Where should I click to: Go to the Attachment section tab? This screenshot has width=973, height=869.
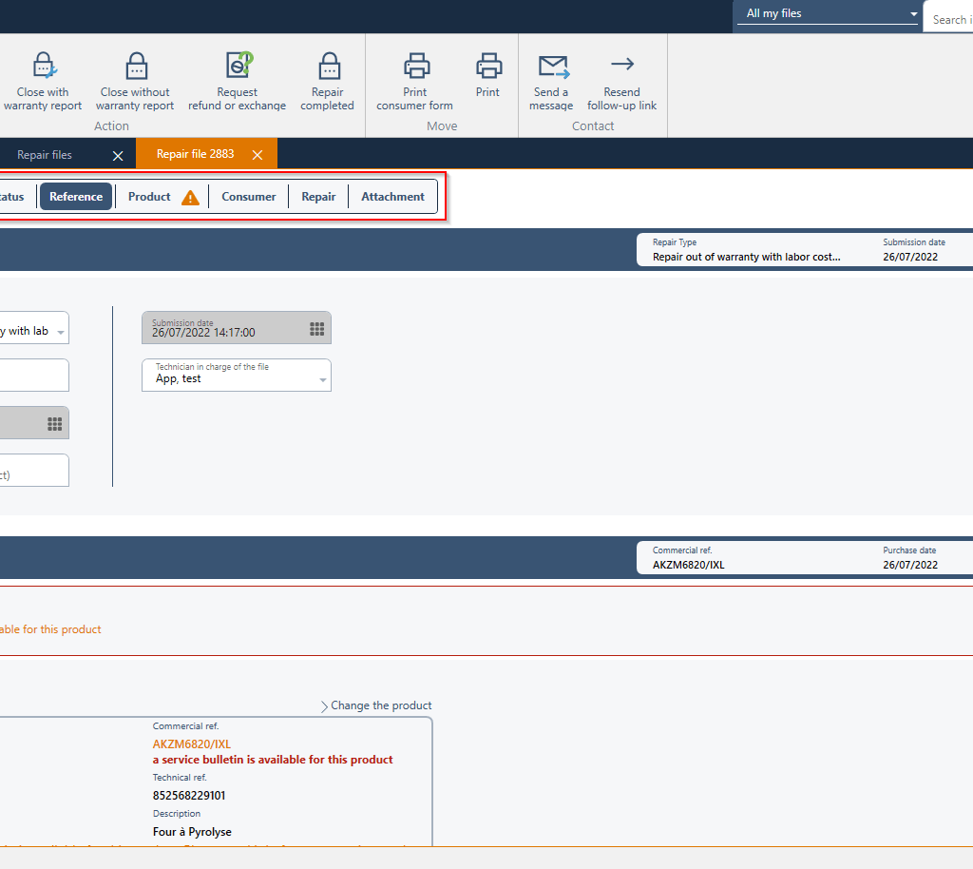(392, 197)
